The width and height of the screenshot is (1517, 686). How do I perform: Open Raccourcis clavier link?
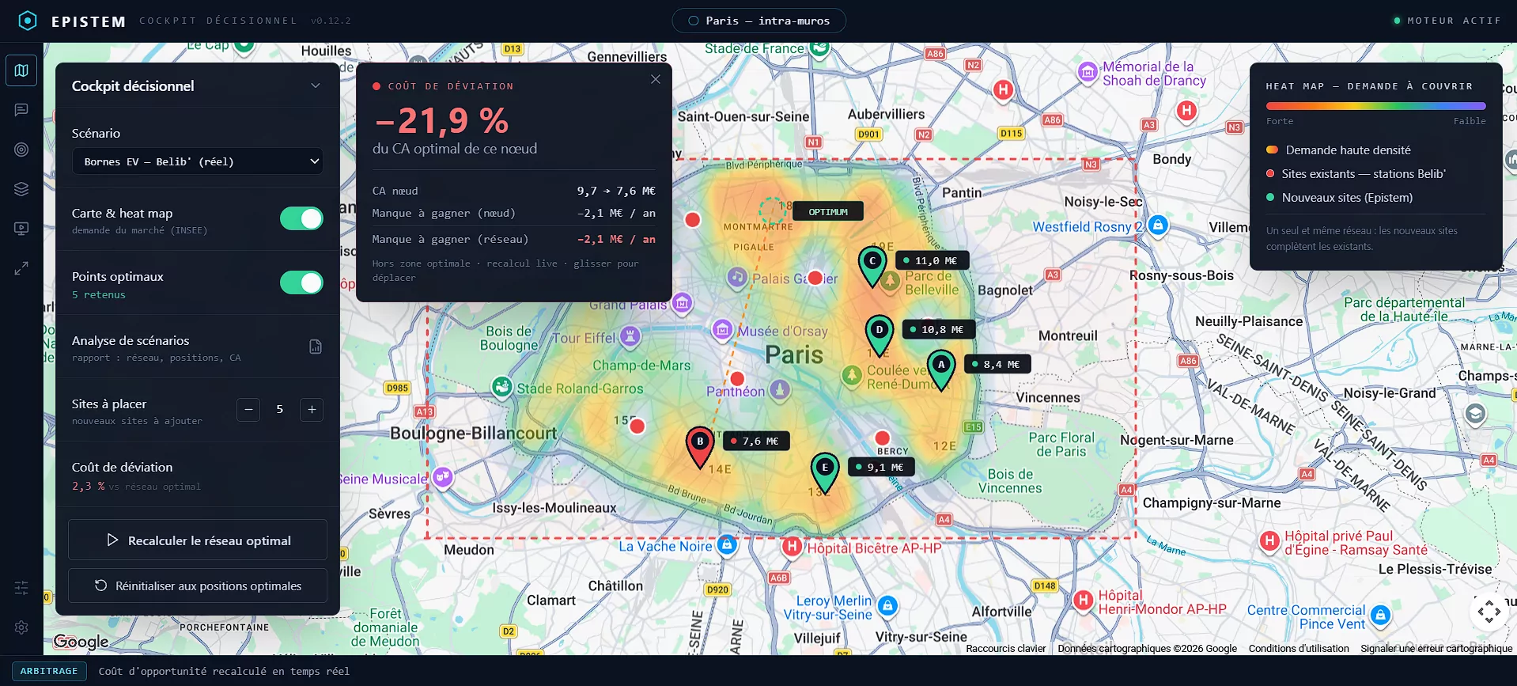click(x=1006, y=649)
